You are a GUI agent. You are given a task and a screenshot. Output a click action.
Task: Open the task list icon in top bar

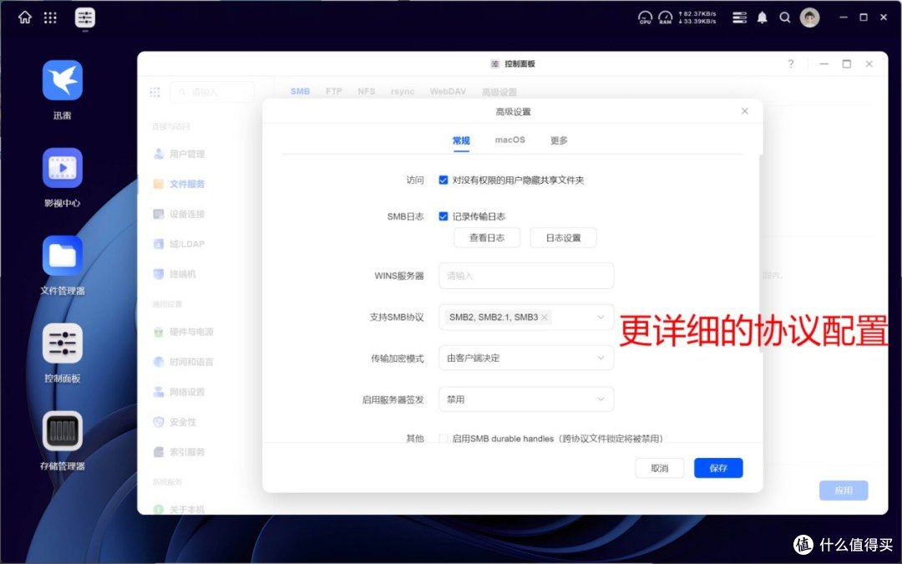click(739, 18)
